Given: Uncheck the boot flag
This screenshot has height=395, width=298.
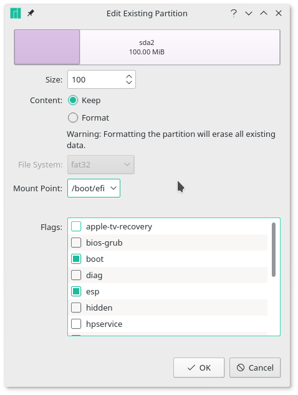Looking at the screenshot, I should pyautogui.click(x=76, y=259).
